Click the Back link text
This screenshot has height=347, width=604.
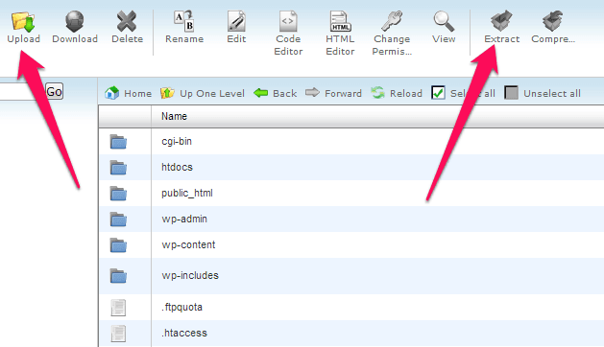284,94
